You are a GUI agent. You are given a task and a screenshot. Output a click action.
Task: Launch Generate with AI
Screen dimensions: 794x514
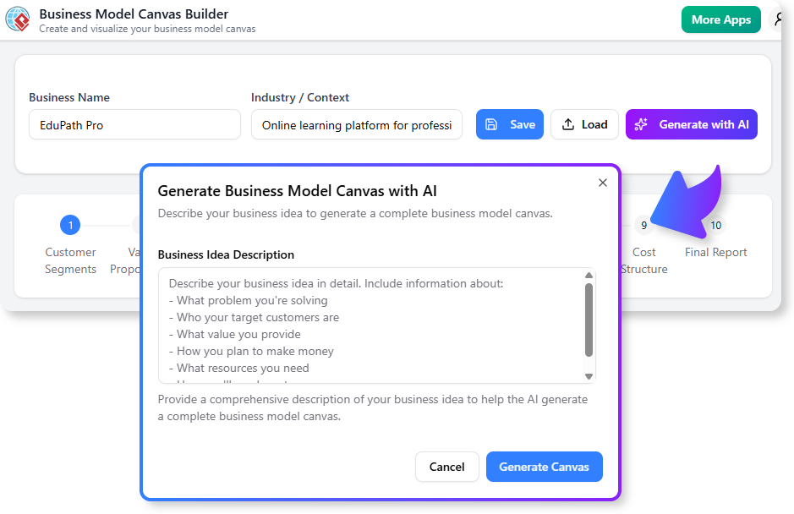pyautogui.click(x=691, y=123)
